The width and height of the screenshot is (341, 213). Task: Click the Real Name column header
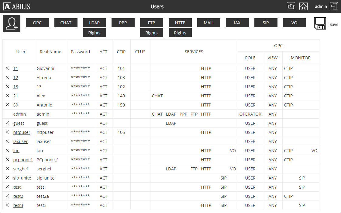point(50,52)
